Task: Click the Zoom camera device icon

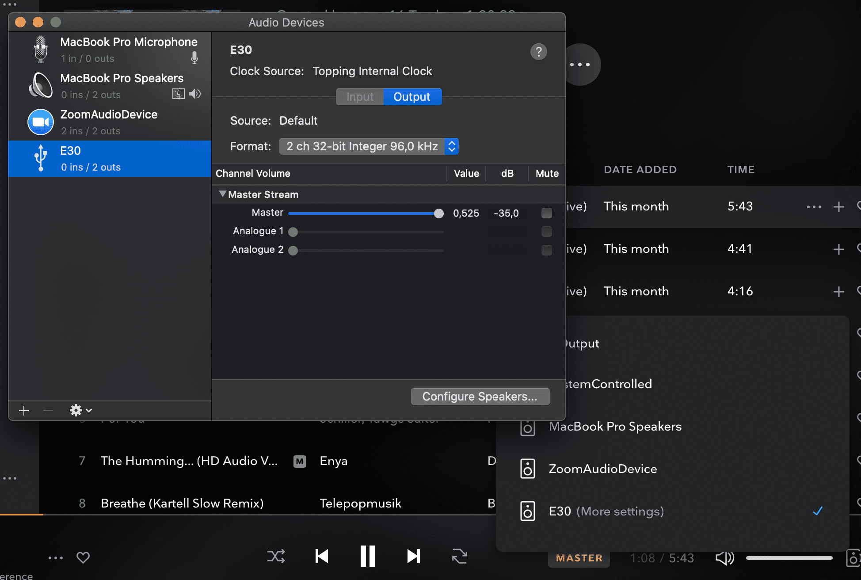Action: click(41, 122)
